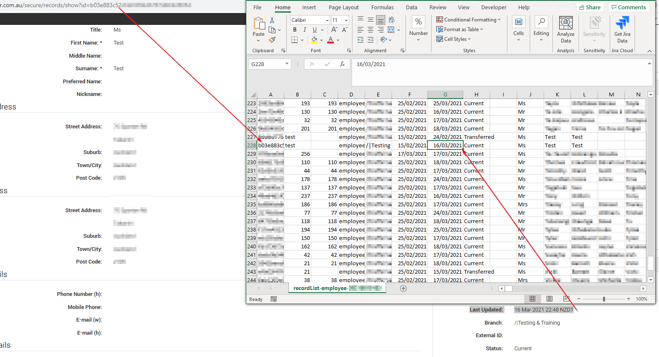This screenshot has height=357, width=659.
Task: Switch to the Insert tab
Action: click(x=309, y=7)
